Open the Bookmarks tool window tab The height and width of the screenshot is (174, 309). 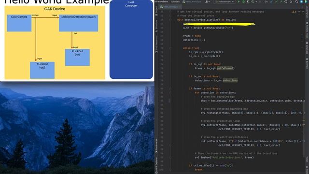point(156,145)
